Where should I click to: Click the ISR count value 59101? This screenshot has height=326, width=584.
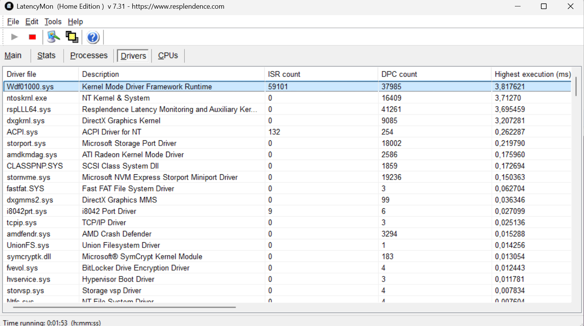[278, 87]
